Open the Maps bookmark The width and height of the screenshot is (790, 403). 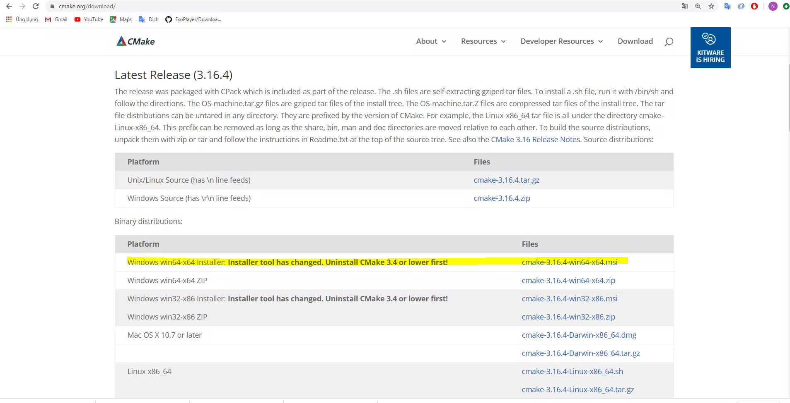tap(121, 19)
